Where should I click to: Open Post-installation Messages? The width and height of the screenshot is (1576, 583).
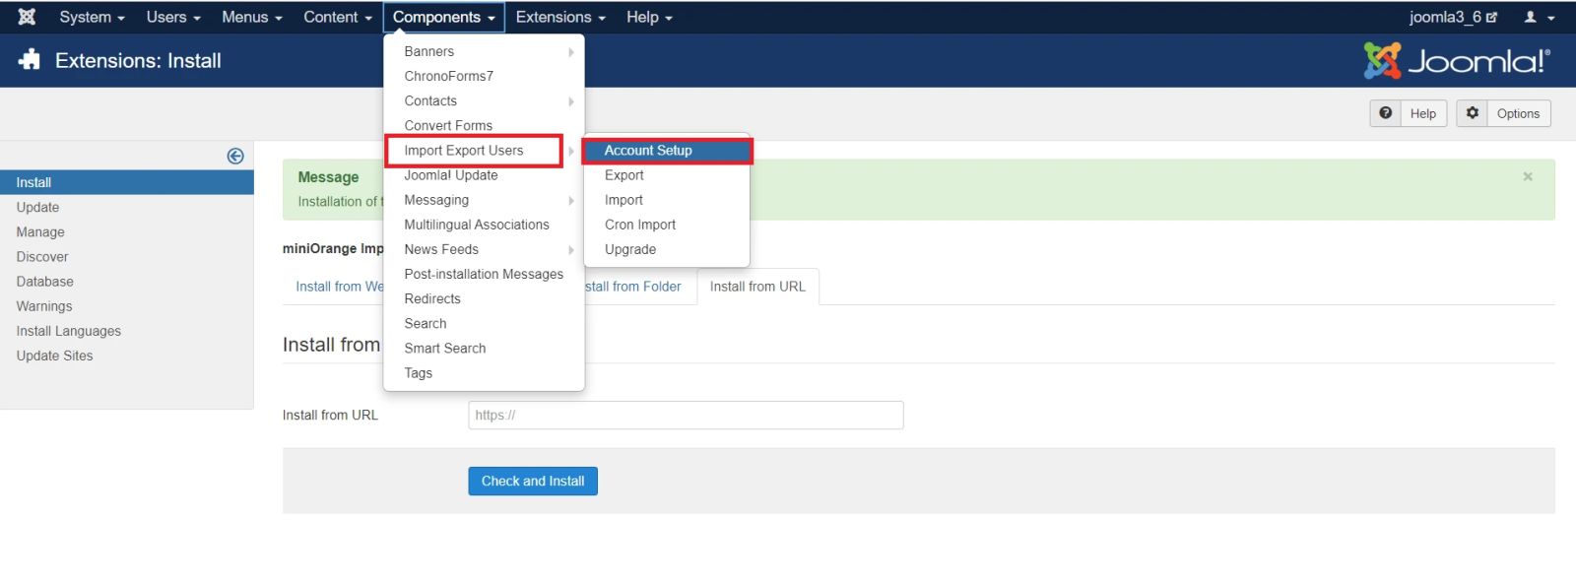pyautogui.click(x=484, y=274)
